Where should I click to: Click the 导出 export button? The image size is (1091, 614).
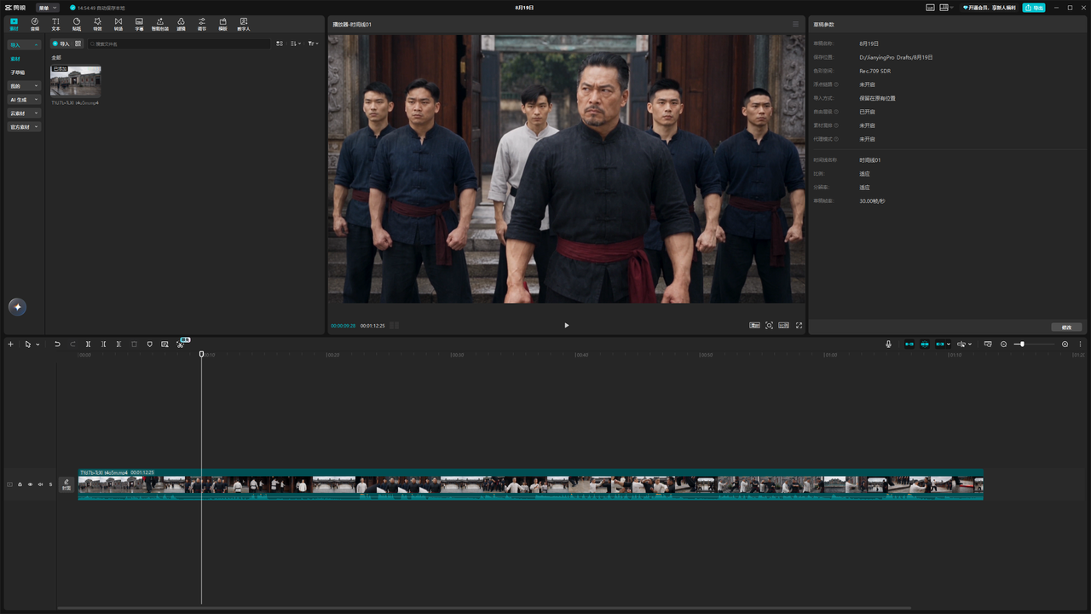[x=1034, y=8]
